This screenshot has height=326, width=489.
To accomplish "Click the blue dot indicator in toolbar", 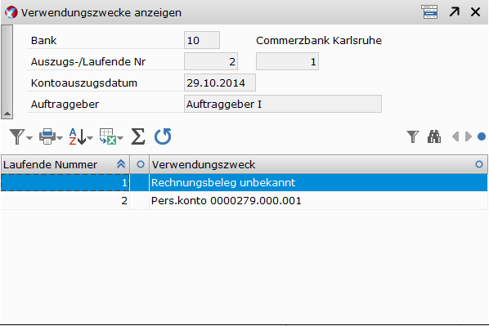I will 482,136.
